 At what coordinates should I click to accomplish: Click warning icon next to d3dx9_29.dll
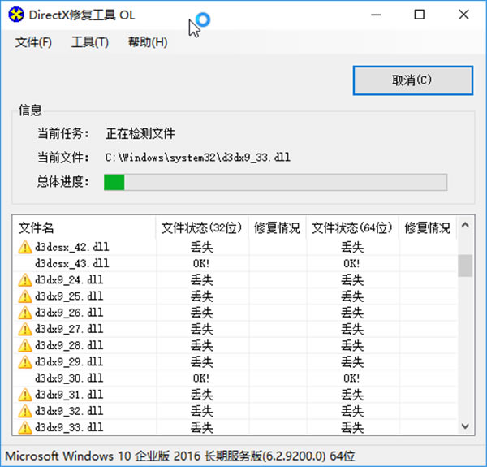tap(24, 361)
